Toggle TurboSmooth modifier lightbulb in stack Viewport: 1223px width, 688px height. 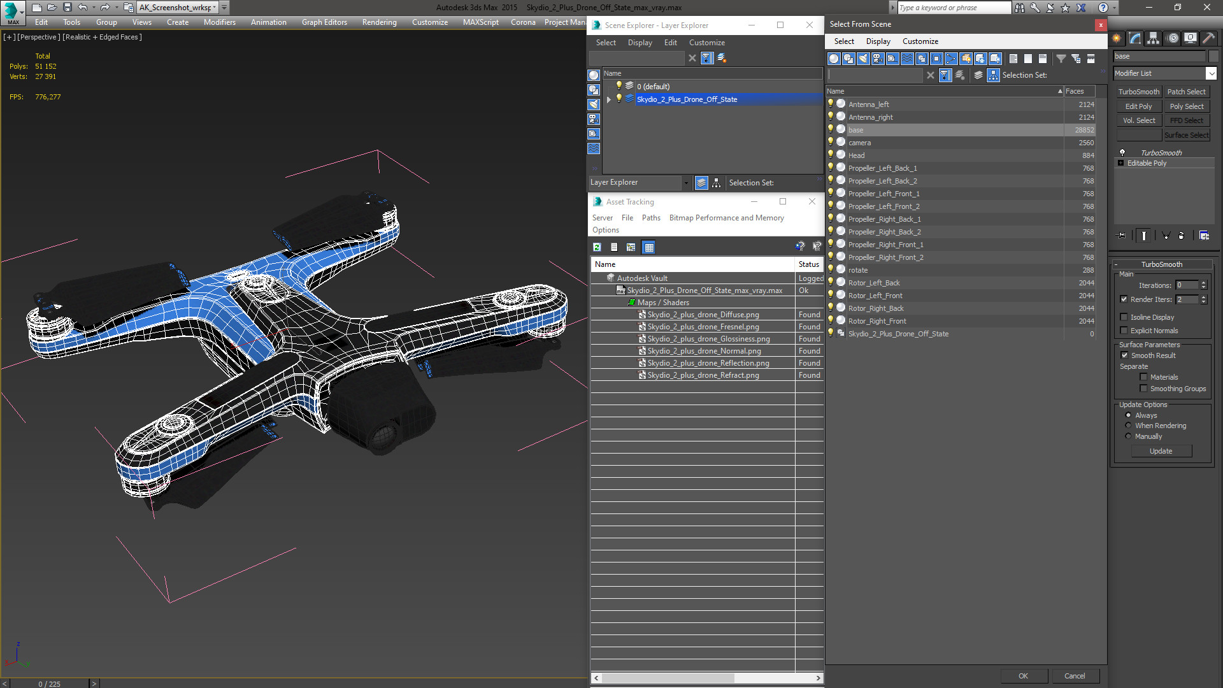pos(1122,153)
